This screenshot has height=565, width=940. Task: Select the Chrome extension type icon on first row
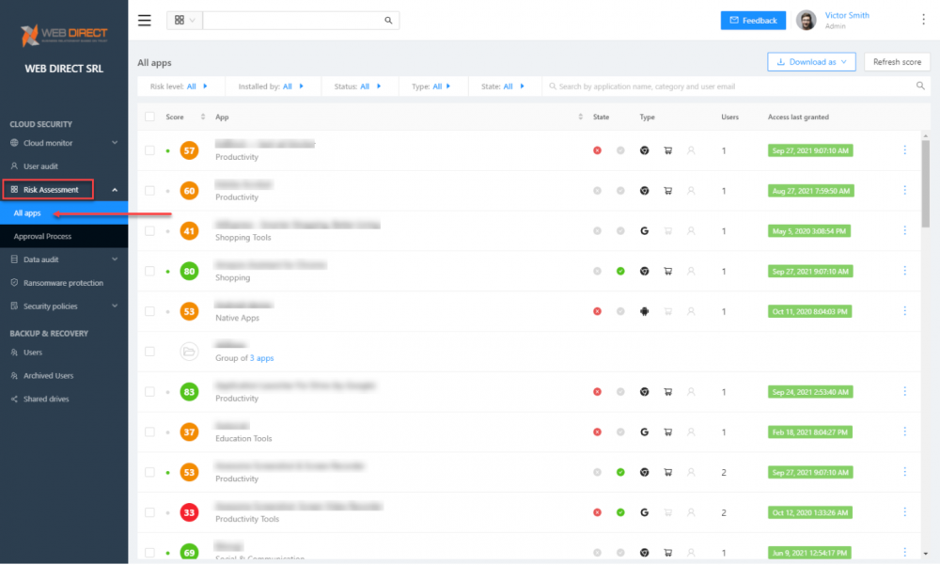[x=644, y=149]
